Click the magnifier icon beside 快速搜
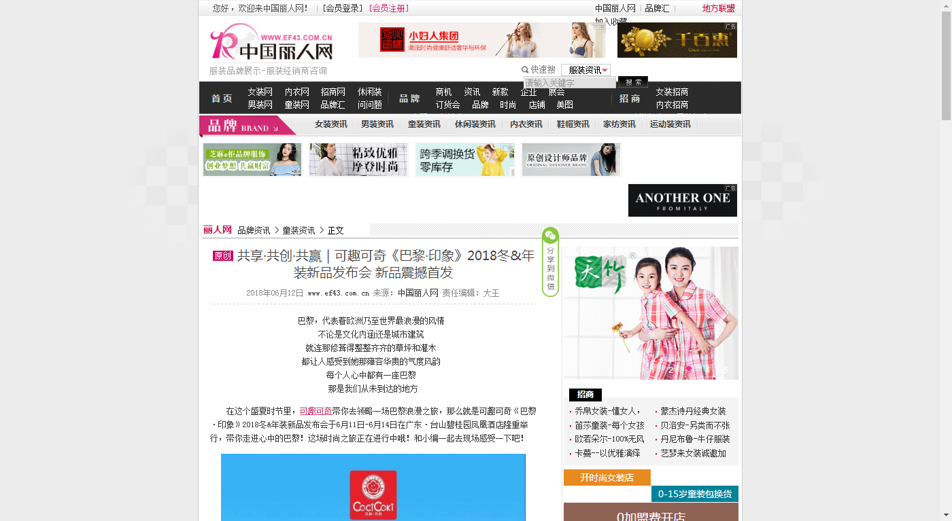 click(x=525, y=69)
